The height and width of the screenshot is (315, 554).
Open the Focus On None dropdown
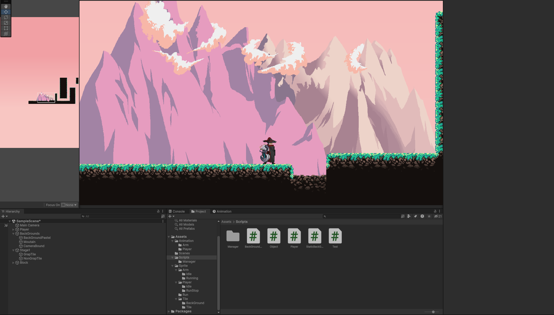pyautogui.click(x=69, y=205)
